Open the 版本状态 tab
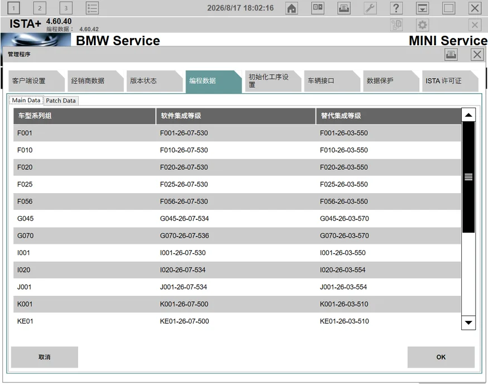The width and height of the screenshot is (488, 384). 154,81
